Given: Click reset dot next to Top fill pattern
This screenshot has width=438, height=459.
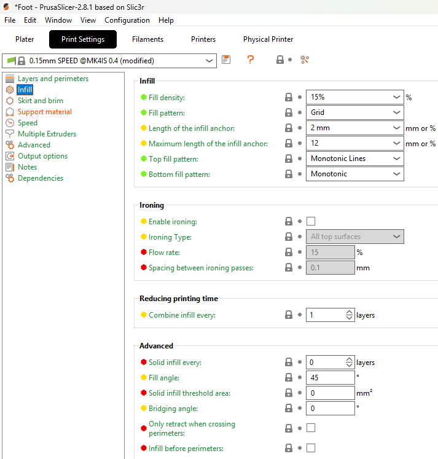Looking at the screenshot, I should pos(300,159).
